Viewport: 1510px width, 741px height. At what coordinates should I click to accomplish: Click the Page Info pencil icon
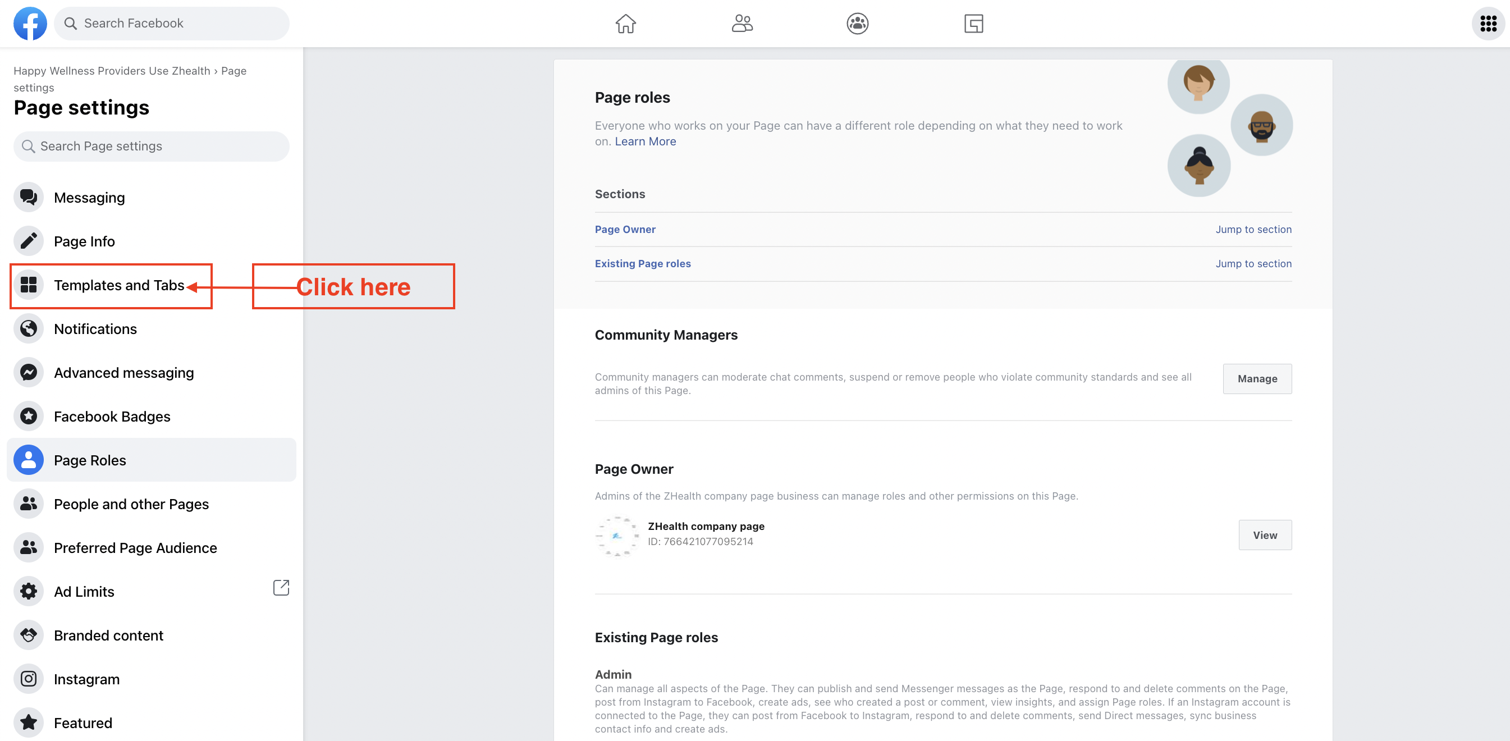click(x=28, y=241)
